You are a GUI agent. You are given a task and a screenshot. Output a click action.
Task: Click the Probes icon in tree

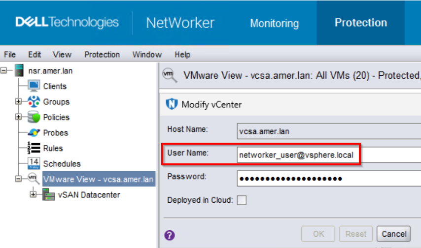click(34, 132)
